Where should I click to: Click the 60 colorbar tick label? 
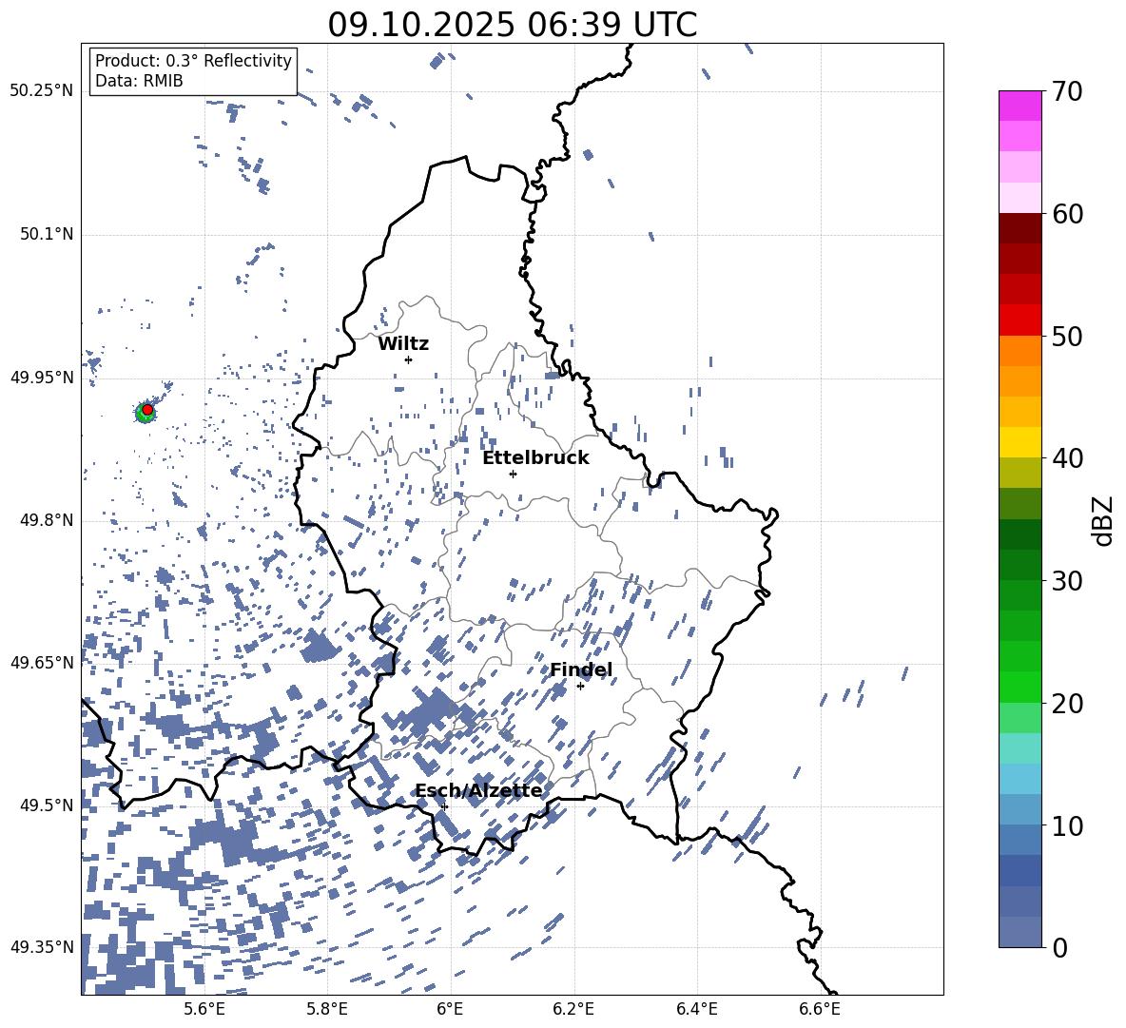pyautogui.click(x=1067, y=214)
